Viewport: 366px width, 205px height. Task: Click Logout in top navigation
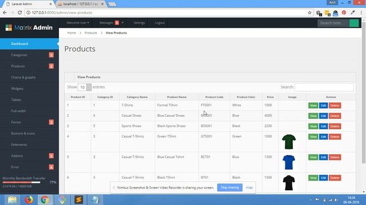pyautogui.click(x=160, y=23)
